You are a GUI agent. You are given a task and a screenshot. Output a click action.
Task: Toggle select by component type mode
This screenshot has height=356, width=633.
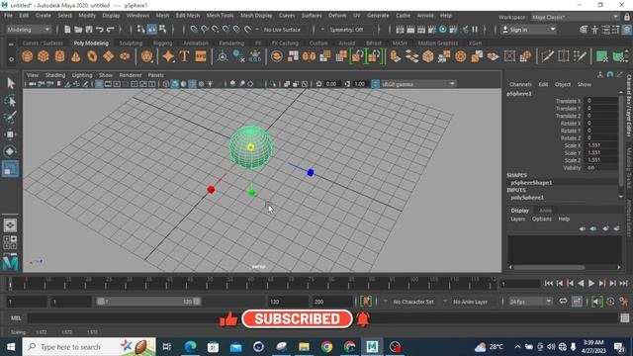[x=162, y=29]
